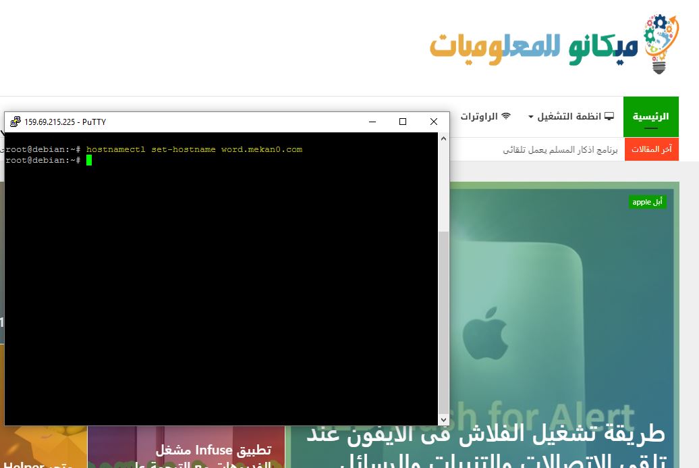Click the PuTTY vertical scrollbar thumb
This screenshot has width=699, height=468.
coord(443,323)
